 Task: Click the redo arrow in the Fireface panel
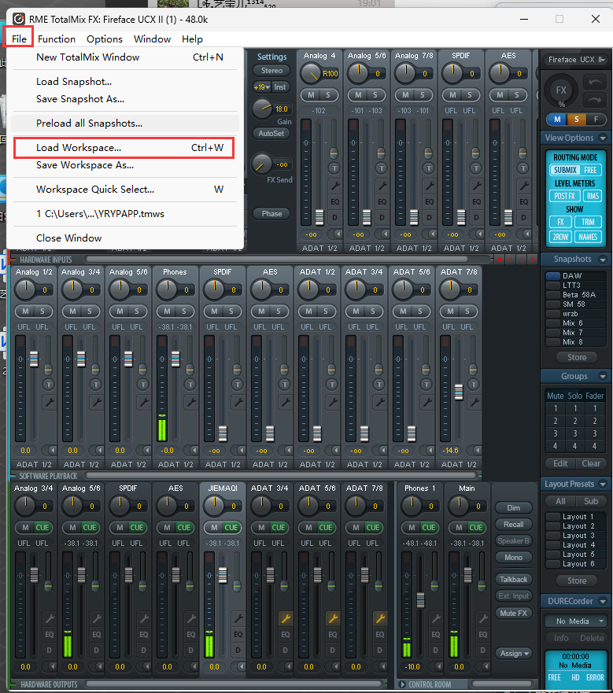(594, 100)
